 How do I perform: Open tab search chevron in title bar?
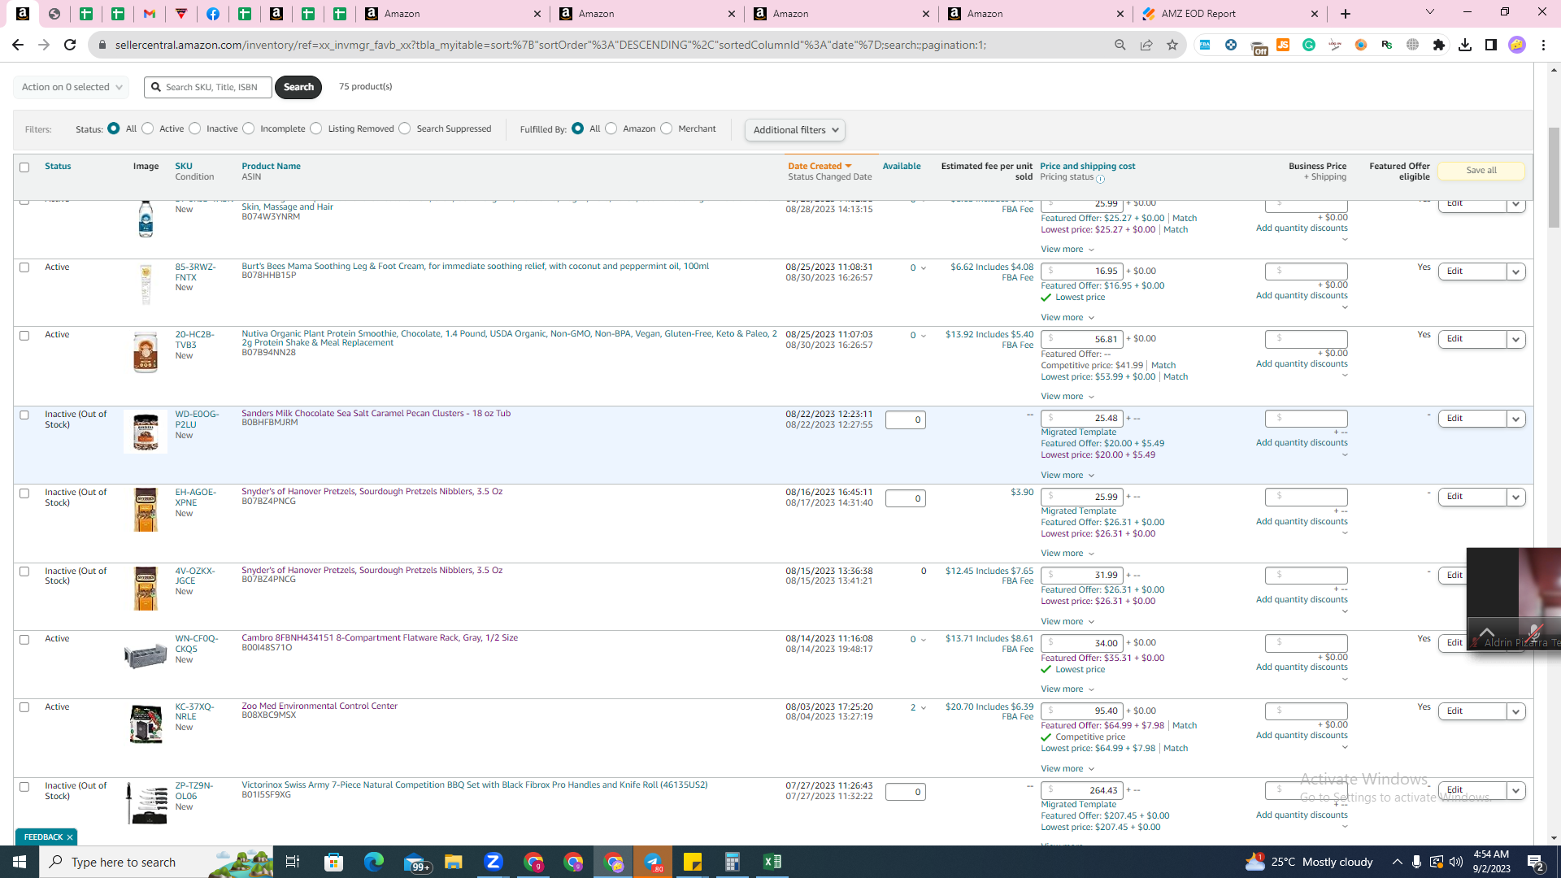click(x=1430, y=12)
